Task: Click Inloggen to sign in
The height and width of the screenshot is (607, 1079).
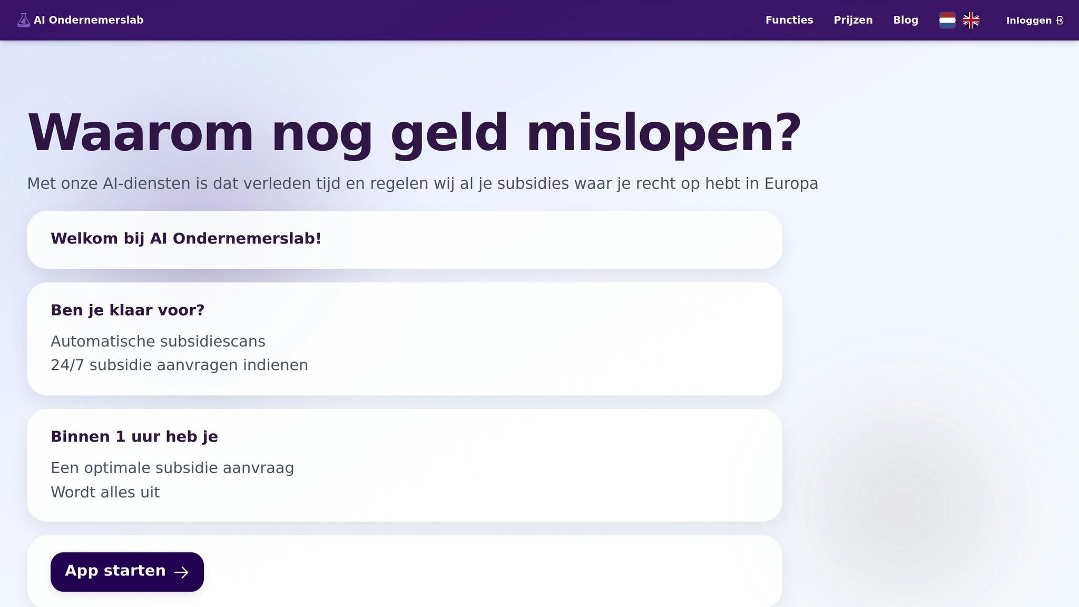Action: 1030,20
